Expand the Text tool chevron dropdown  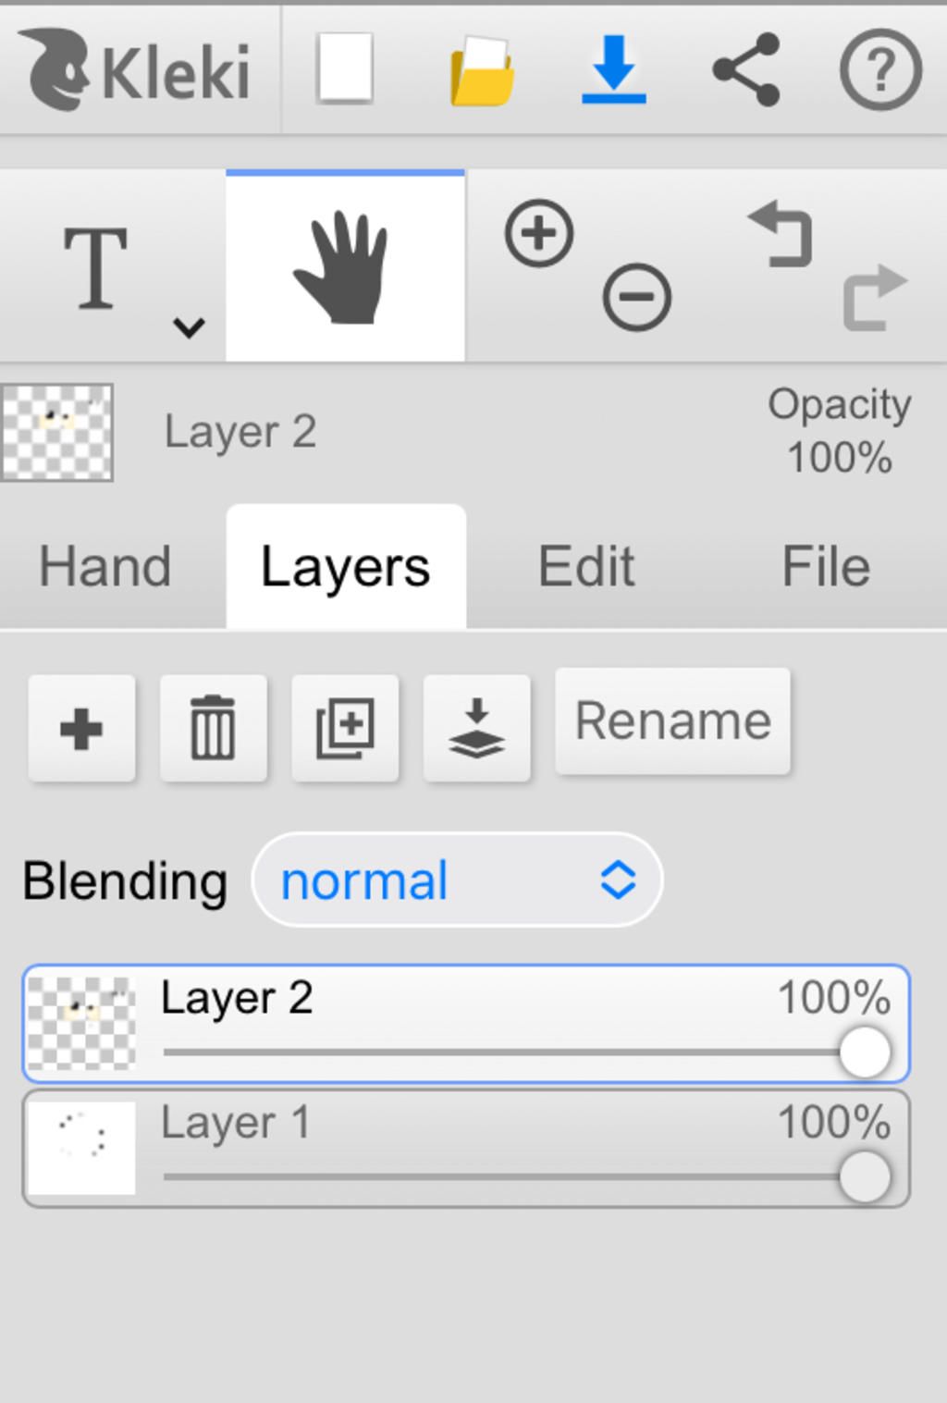point(189,326)
